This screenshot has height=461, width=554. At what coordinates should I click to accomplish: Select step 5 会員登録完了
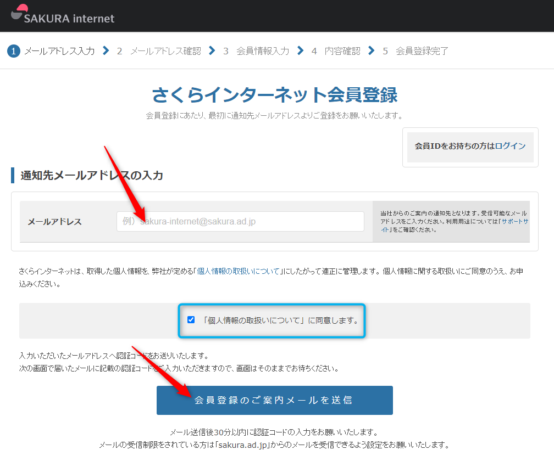coord(416,51)
